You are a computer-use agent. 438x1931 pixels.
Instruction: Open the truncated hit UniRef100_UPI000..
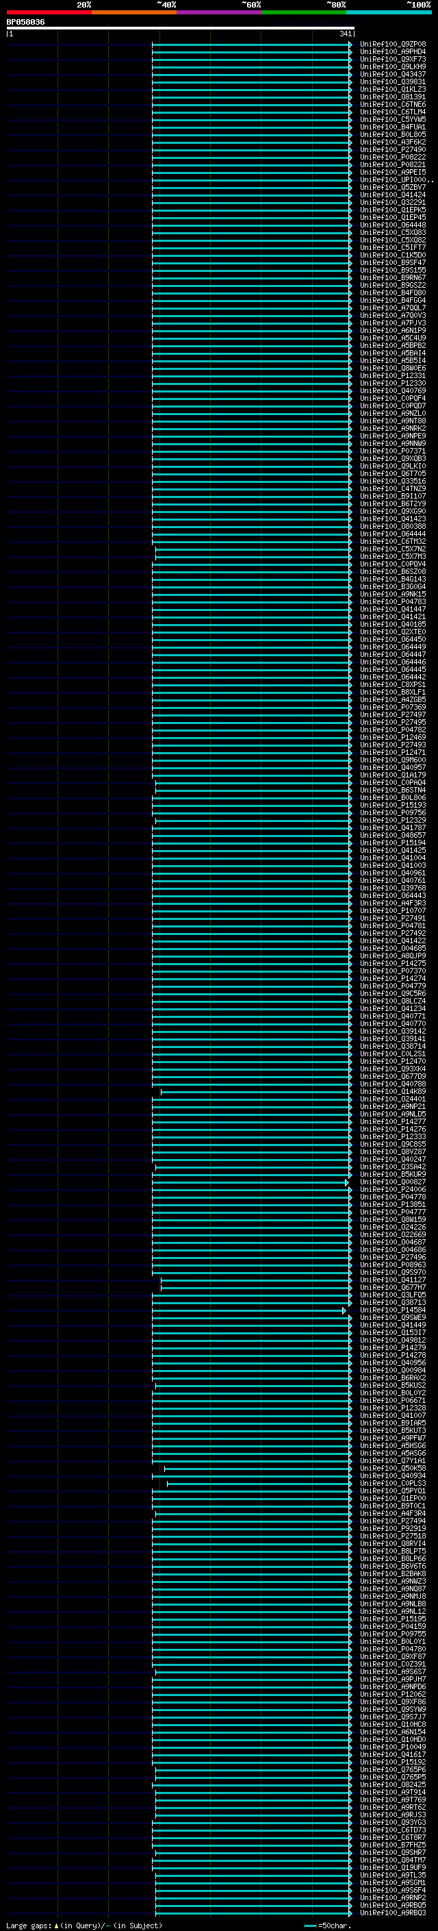click(396, 180)
